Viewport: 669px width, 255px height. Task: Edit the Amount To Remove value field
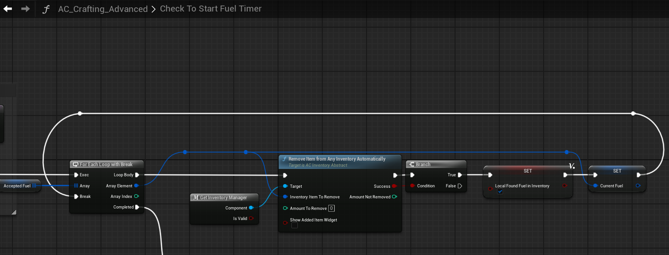[332, 209]
